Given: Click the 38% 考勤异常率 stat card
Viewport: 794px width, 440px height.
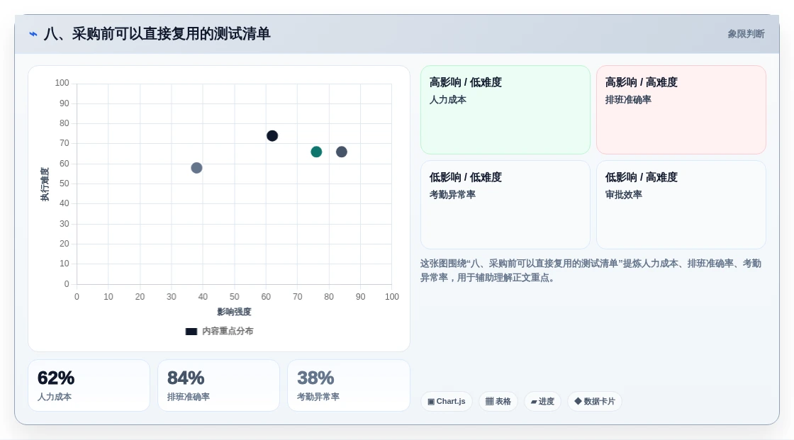Looking at the screenshot, I should 348,385.
